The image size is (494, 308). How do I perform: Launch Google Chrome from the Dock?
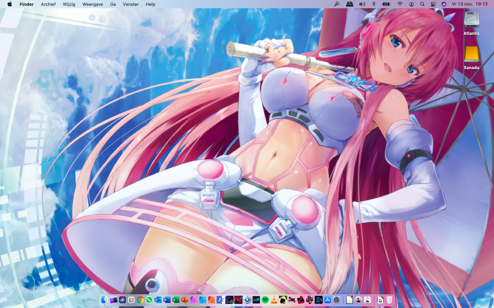tap(140, 300)
